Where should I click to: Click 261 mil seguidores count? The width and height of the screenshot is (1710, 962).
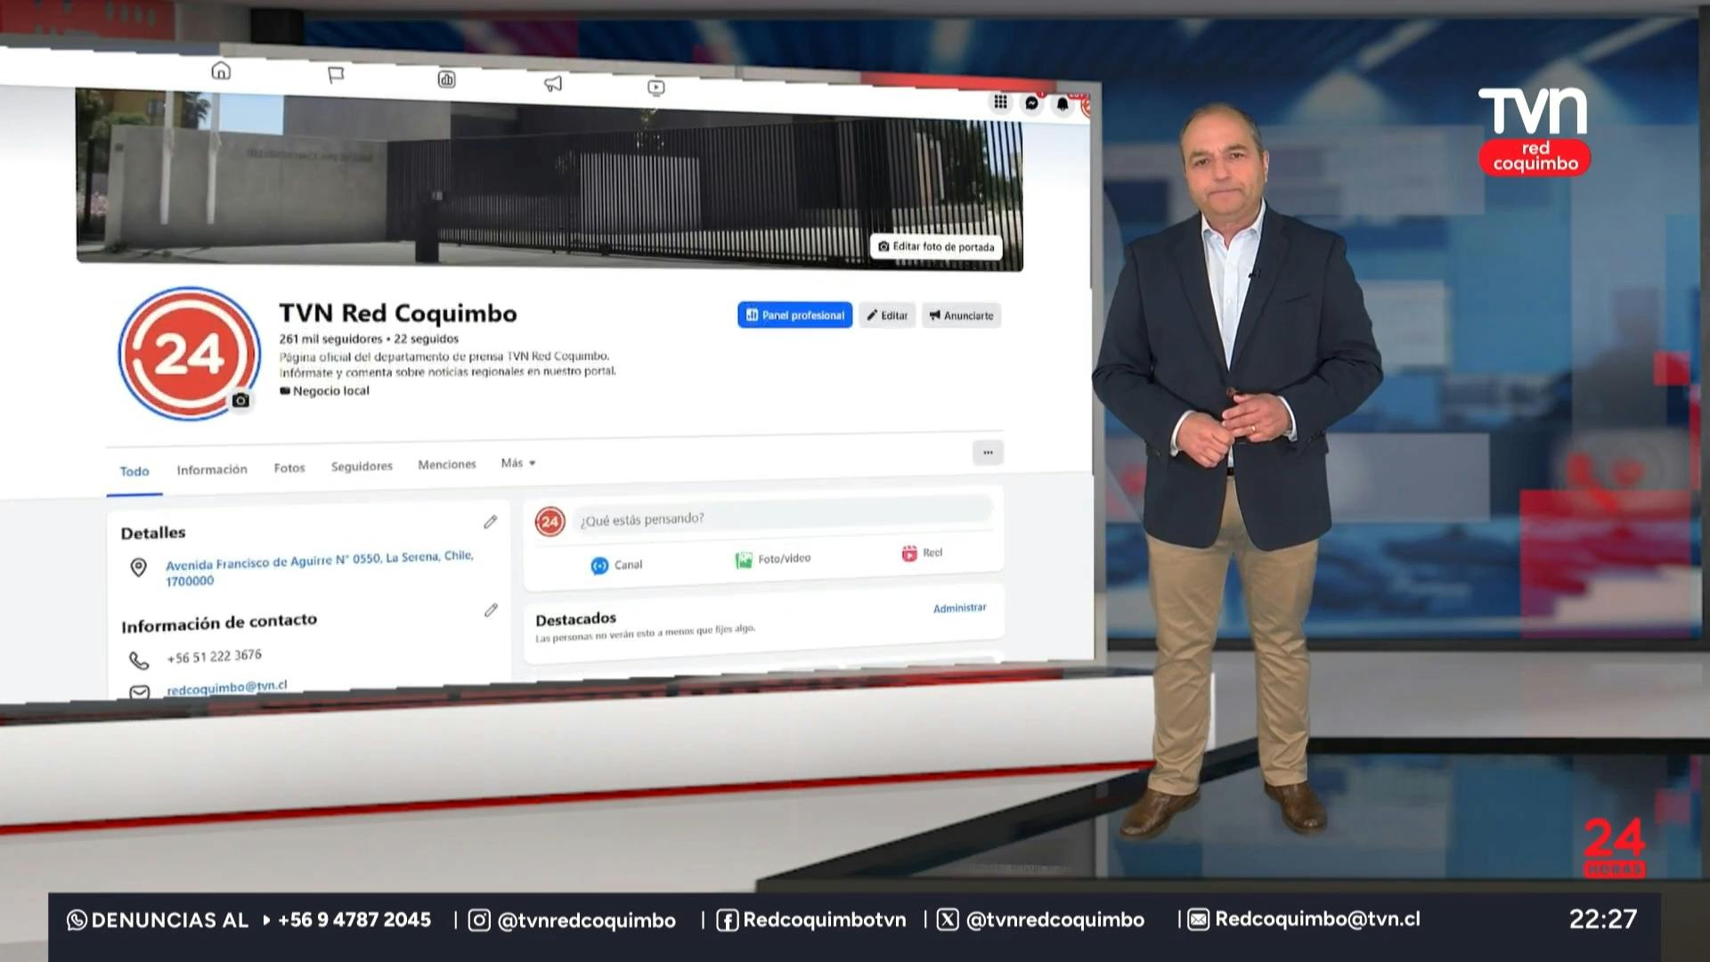tap(330, 338)
